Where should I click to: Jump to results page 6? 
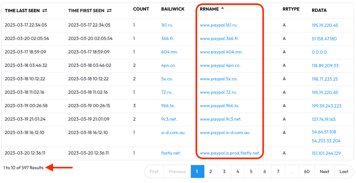[x=265, y=171]
